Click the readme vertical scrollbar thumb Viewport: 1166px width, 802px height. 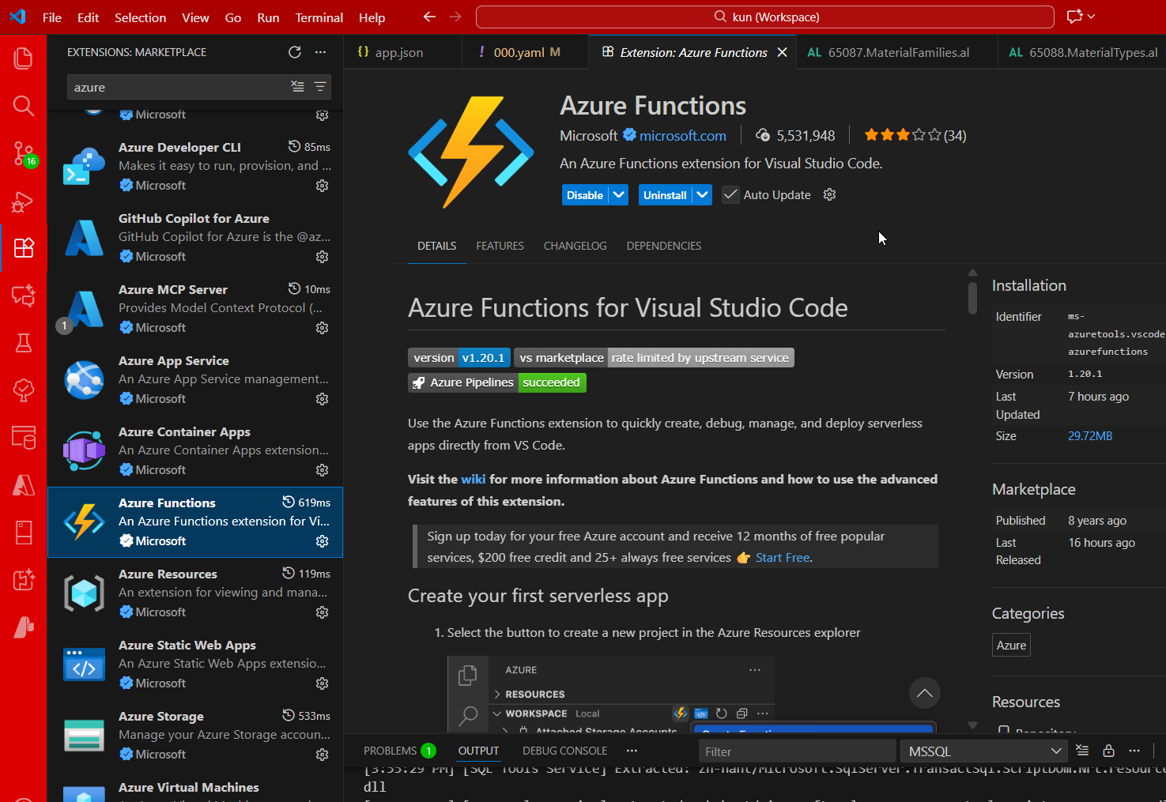(x=972, y=296)
